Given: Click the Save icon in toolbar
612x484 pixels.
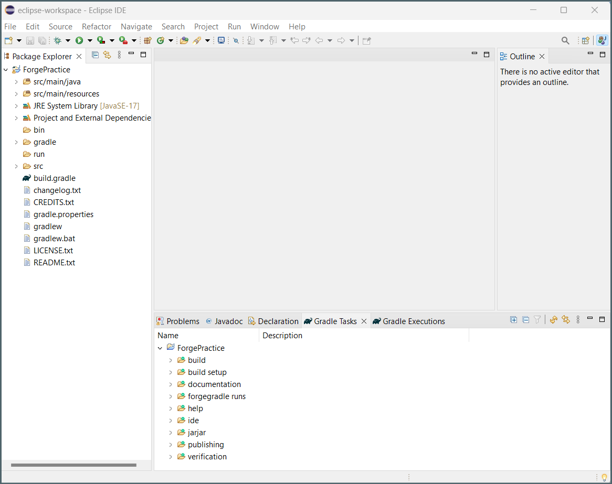Looking at the screenshot, I should (x=30, y=40).
